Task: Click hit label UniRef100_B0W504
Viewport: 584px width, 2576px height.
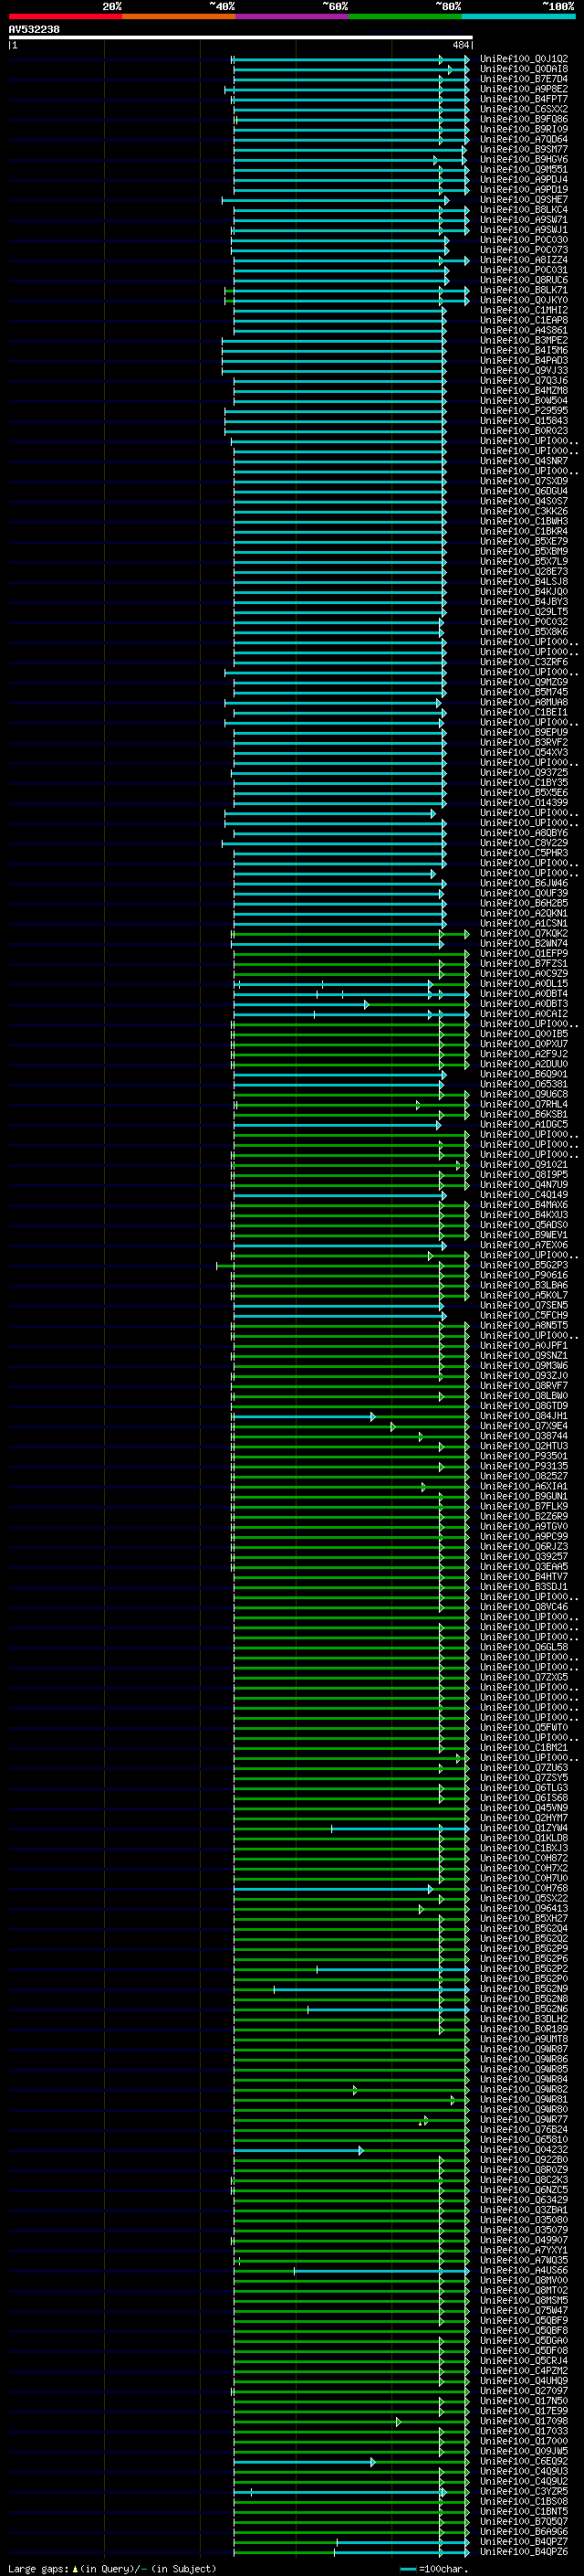Action: (524, 401)
